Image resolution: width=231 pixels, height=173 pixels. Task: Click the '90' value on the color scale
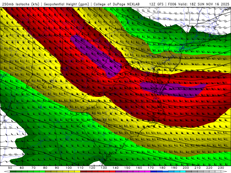57,168
